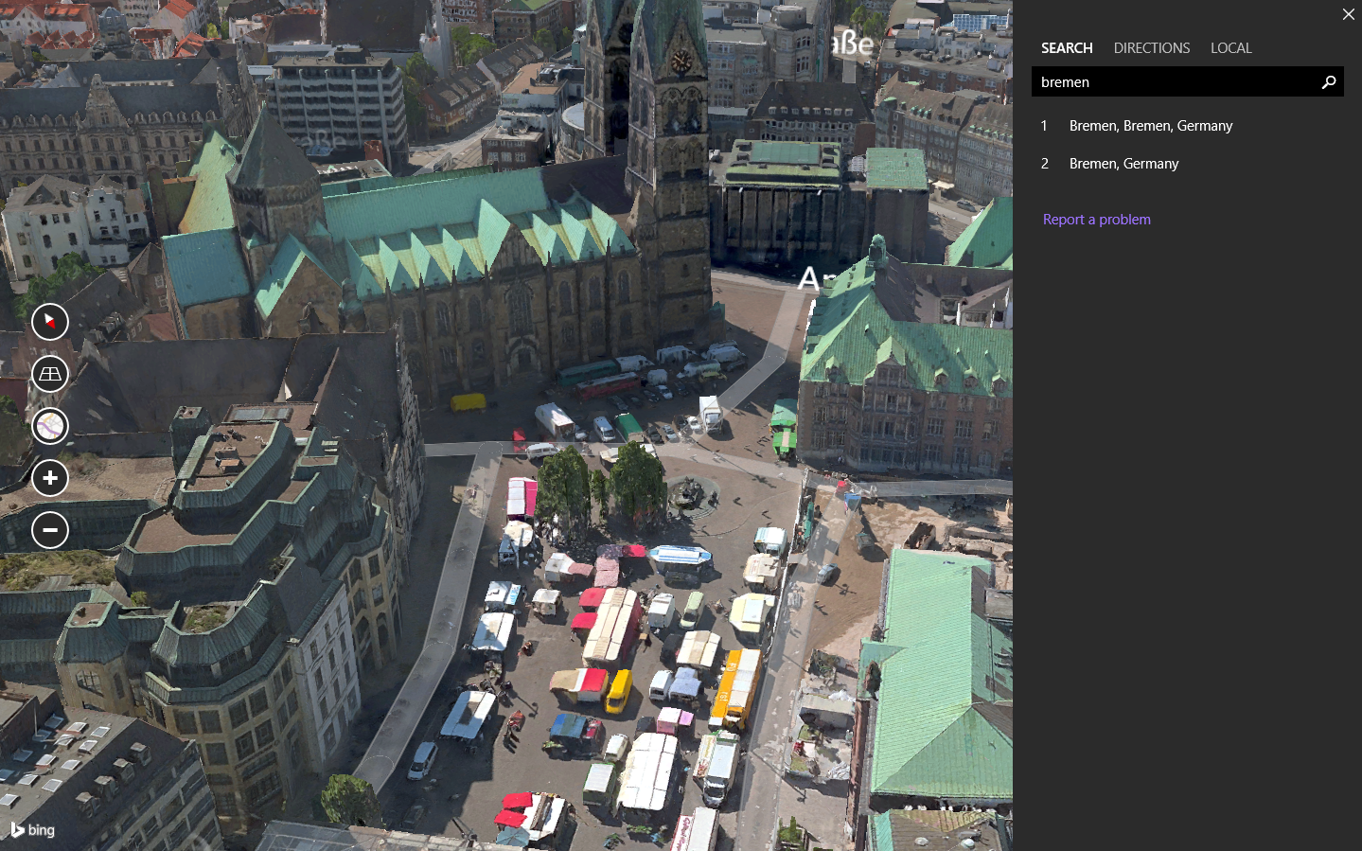Switch to the Directions tab

coord(1151,48)
